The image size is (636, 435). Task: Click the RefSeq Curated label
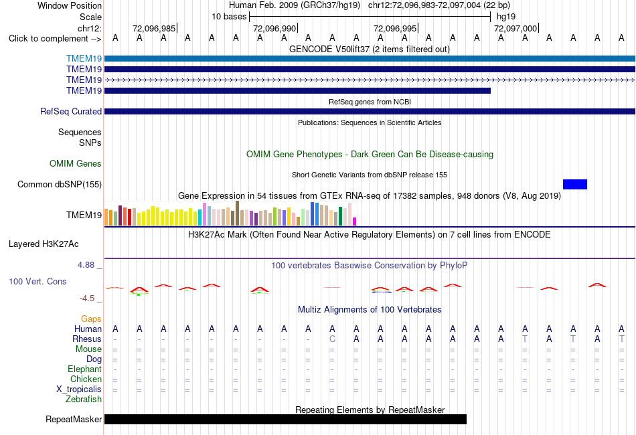point(70,112)
